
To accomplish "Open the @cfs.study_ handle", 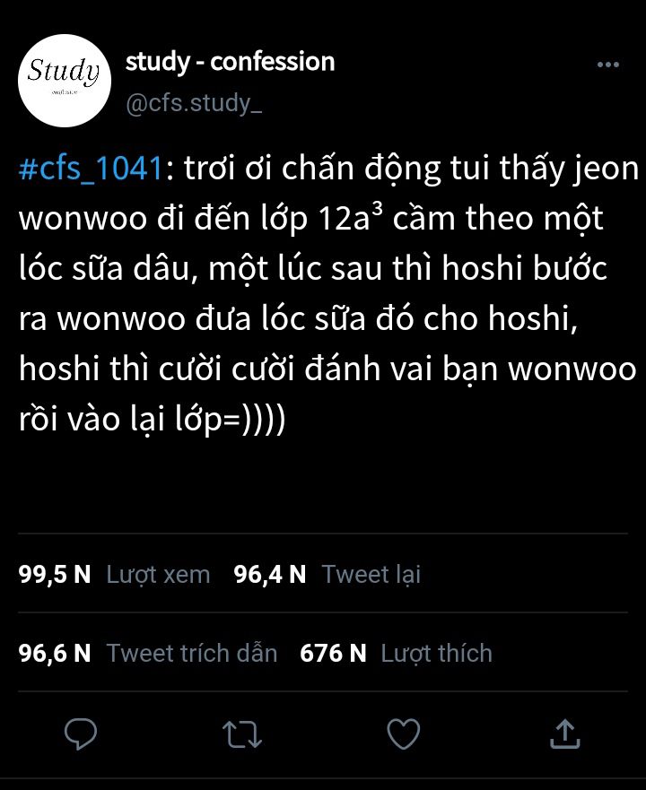I will coord(194,103).
